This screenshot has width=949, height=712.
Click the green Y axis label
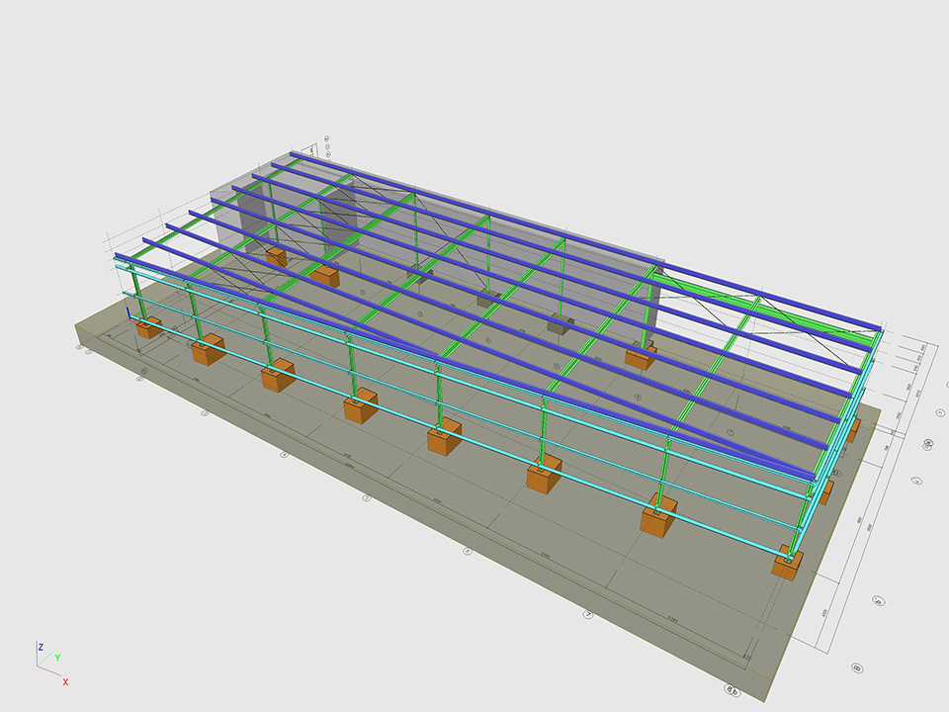(57, 658)
